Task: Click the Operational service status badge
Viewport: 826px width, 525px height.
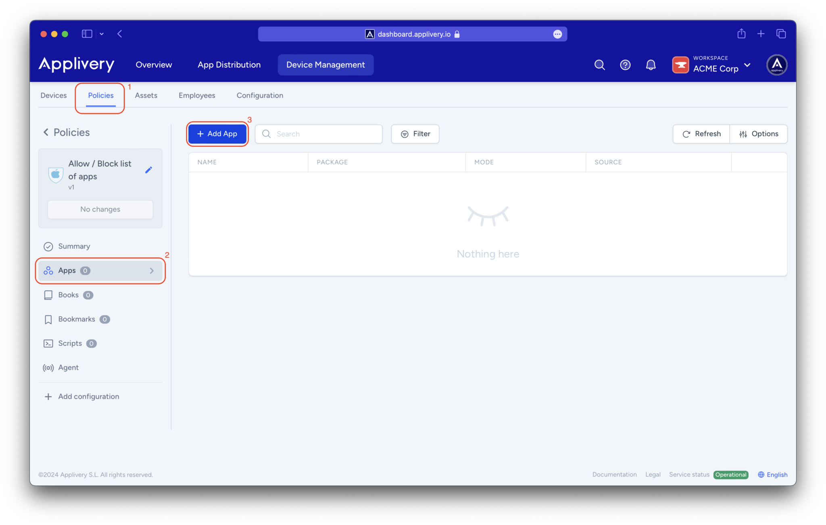Action: [x=731, y=475]
